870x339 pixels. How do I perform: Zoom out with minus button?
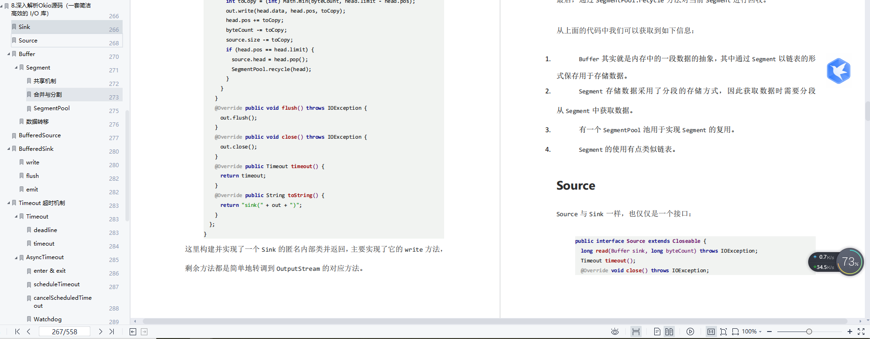pos(769,332)
